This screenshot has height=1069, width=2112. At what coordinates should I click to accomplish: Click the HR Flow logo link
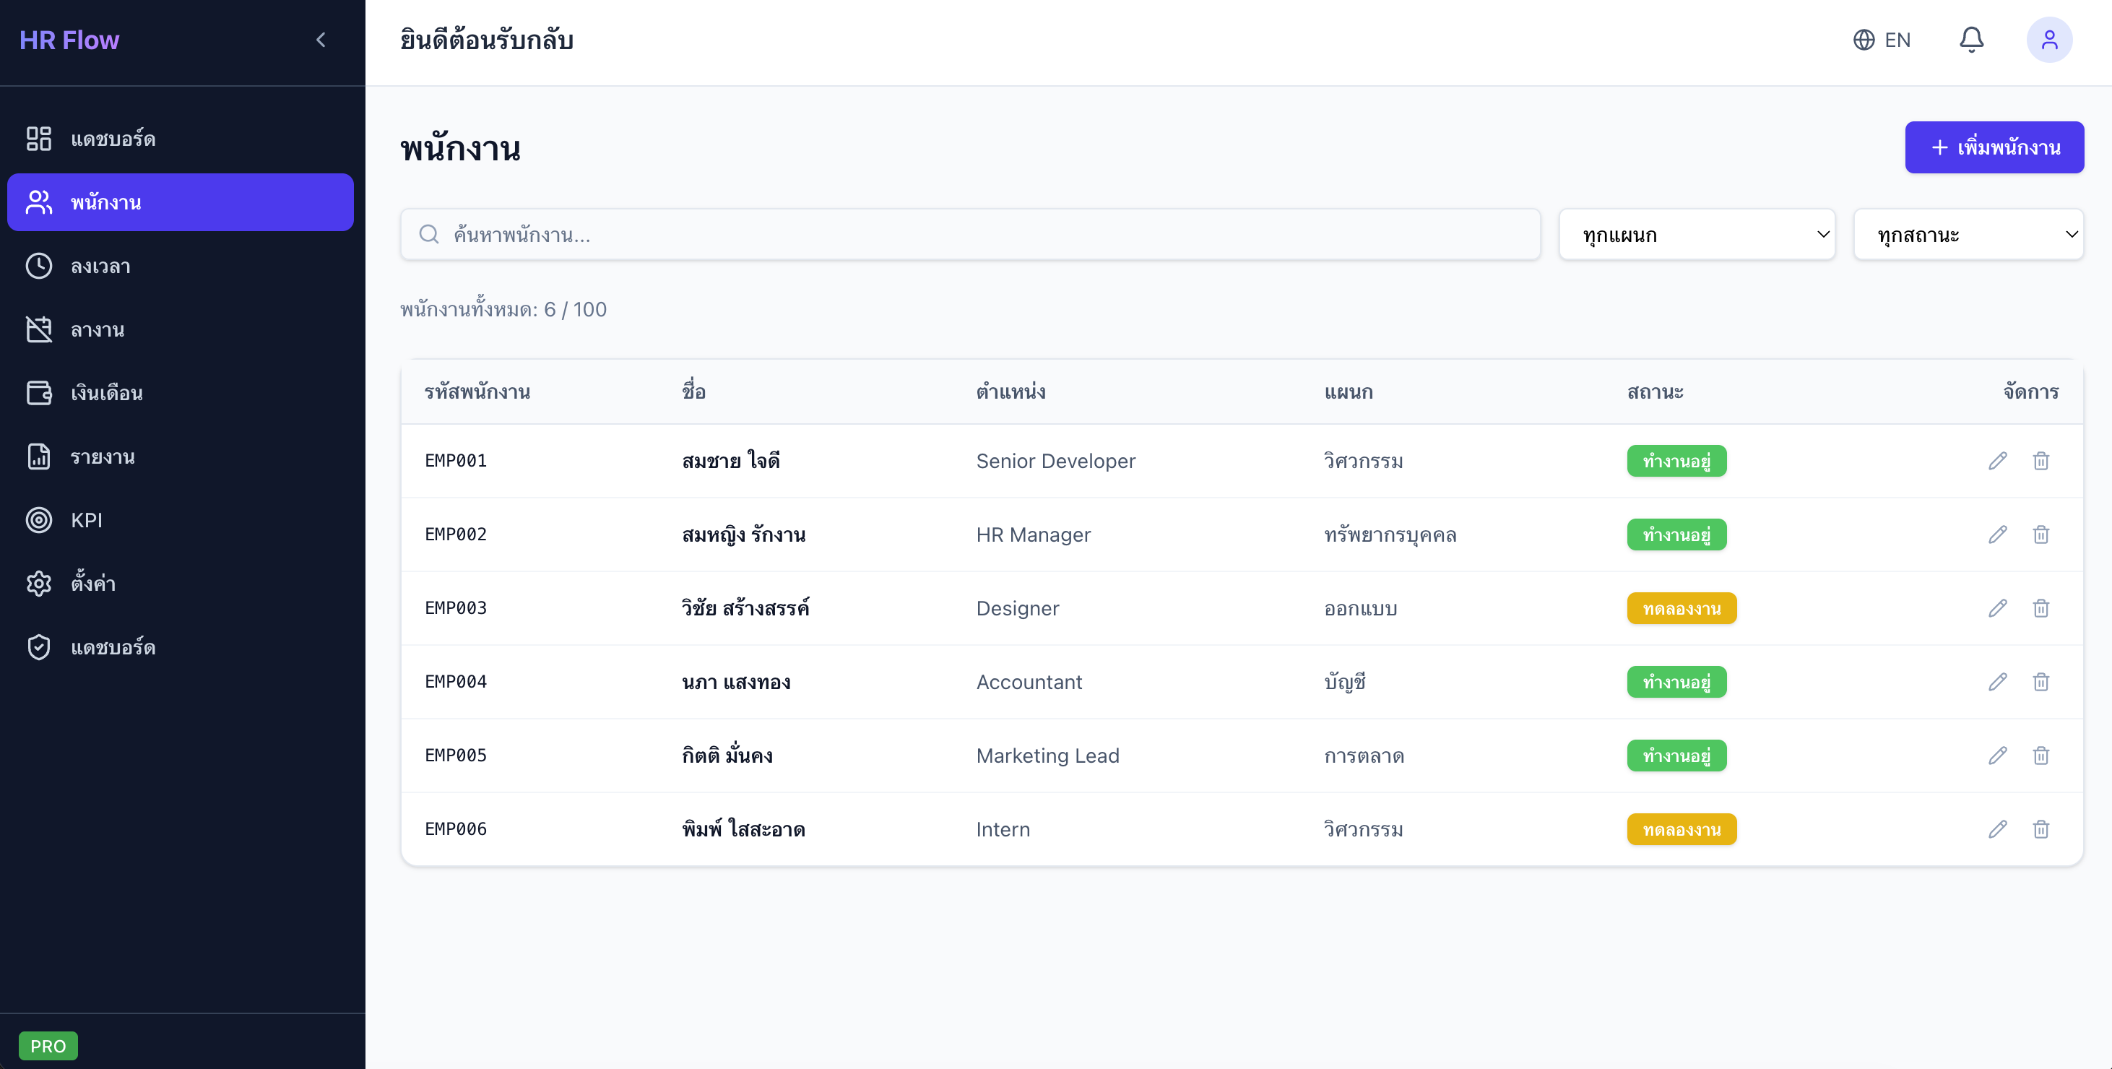point(69,39)
